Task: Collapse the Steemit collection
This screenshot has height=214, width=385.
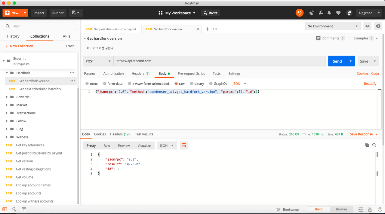Action: [x=4, y=61]
